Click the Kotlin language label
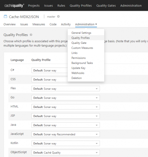 [14, 143]
